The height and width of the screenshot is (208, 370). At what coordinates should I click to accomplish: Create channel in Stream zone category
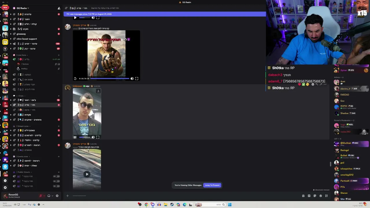(x=59, y=126)
